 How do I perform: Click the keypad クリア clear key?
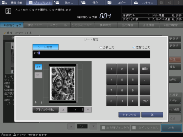[x=145, y=101]
